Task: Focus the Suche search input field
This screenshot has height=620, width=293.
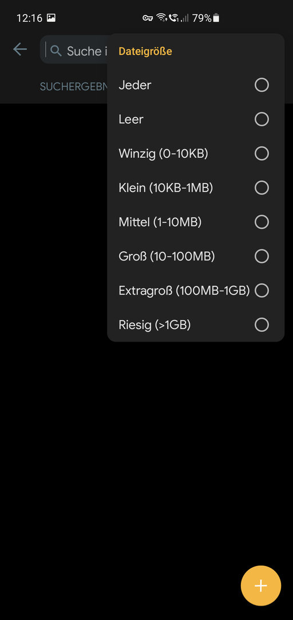Action: point(74,50)
